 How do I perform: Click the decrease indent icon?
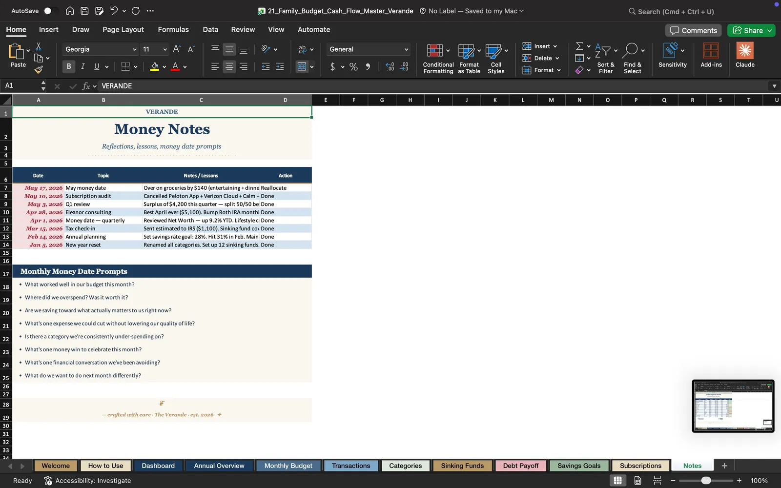coord(266,66)
